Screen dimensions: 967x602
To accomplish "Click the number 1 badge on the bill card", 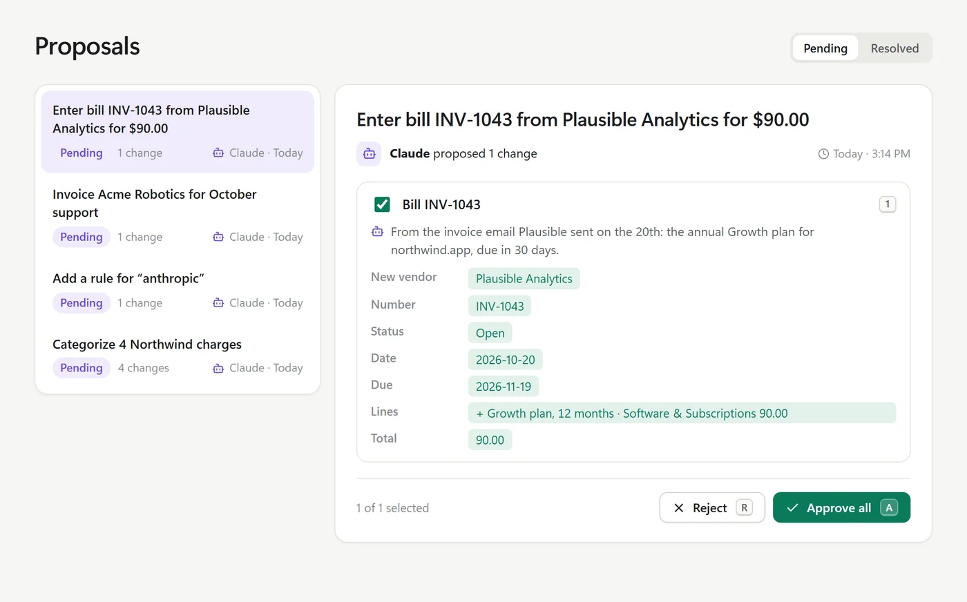I will (888, 204).
